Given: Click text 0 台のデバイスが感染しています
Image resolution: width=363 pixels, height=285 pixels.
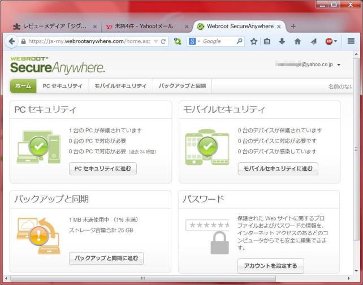Looking at the screenshot, I should pos(277,152).
